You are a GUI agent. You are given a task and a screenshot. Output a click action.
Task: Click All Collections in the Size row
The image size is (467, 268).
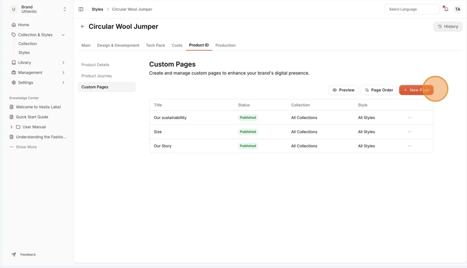(x=304, y=132)
